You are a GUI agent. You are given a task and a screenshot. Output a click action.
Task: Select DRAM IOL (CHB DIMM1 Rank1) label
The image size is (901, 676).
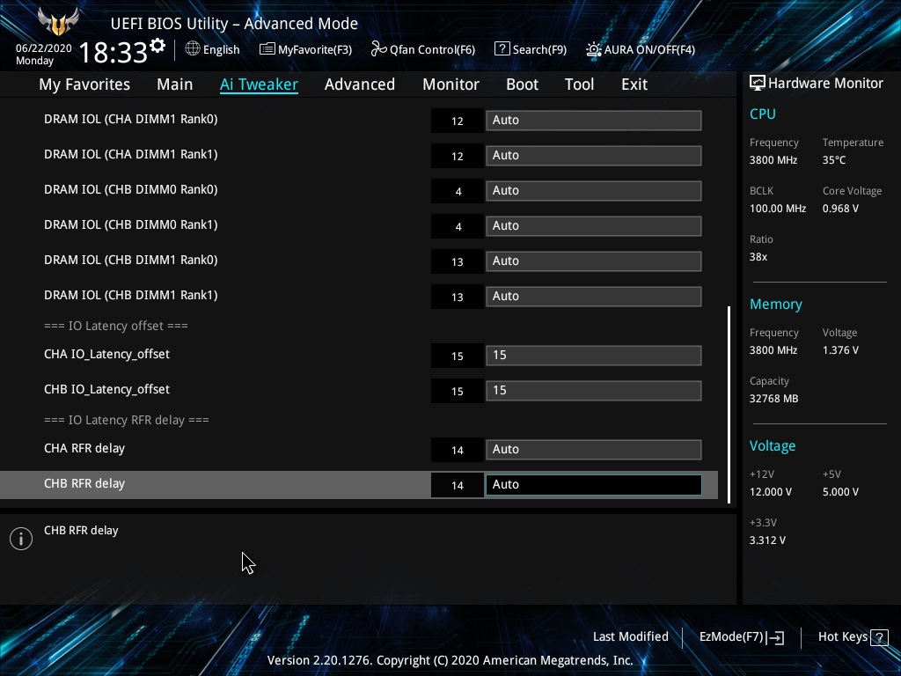tap(131, 295)
